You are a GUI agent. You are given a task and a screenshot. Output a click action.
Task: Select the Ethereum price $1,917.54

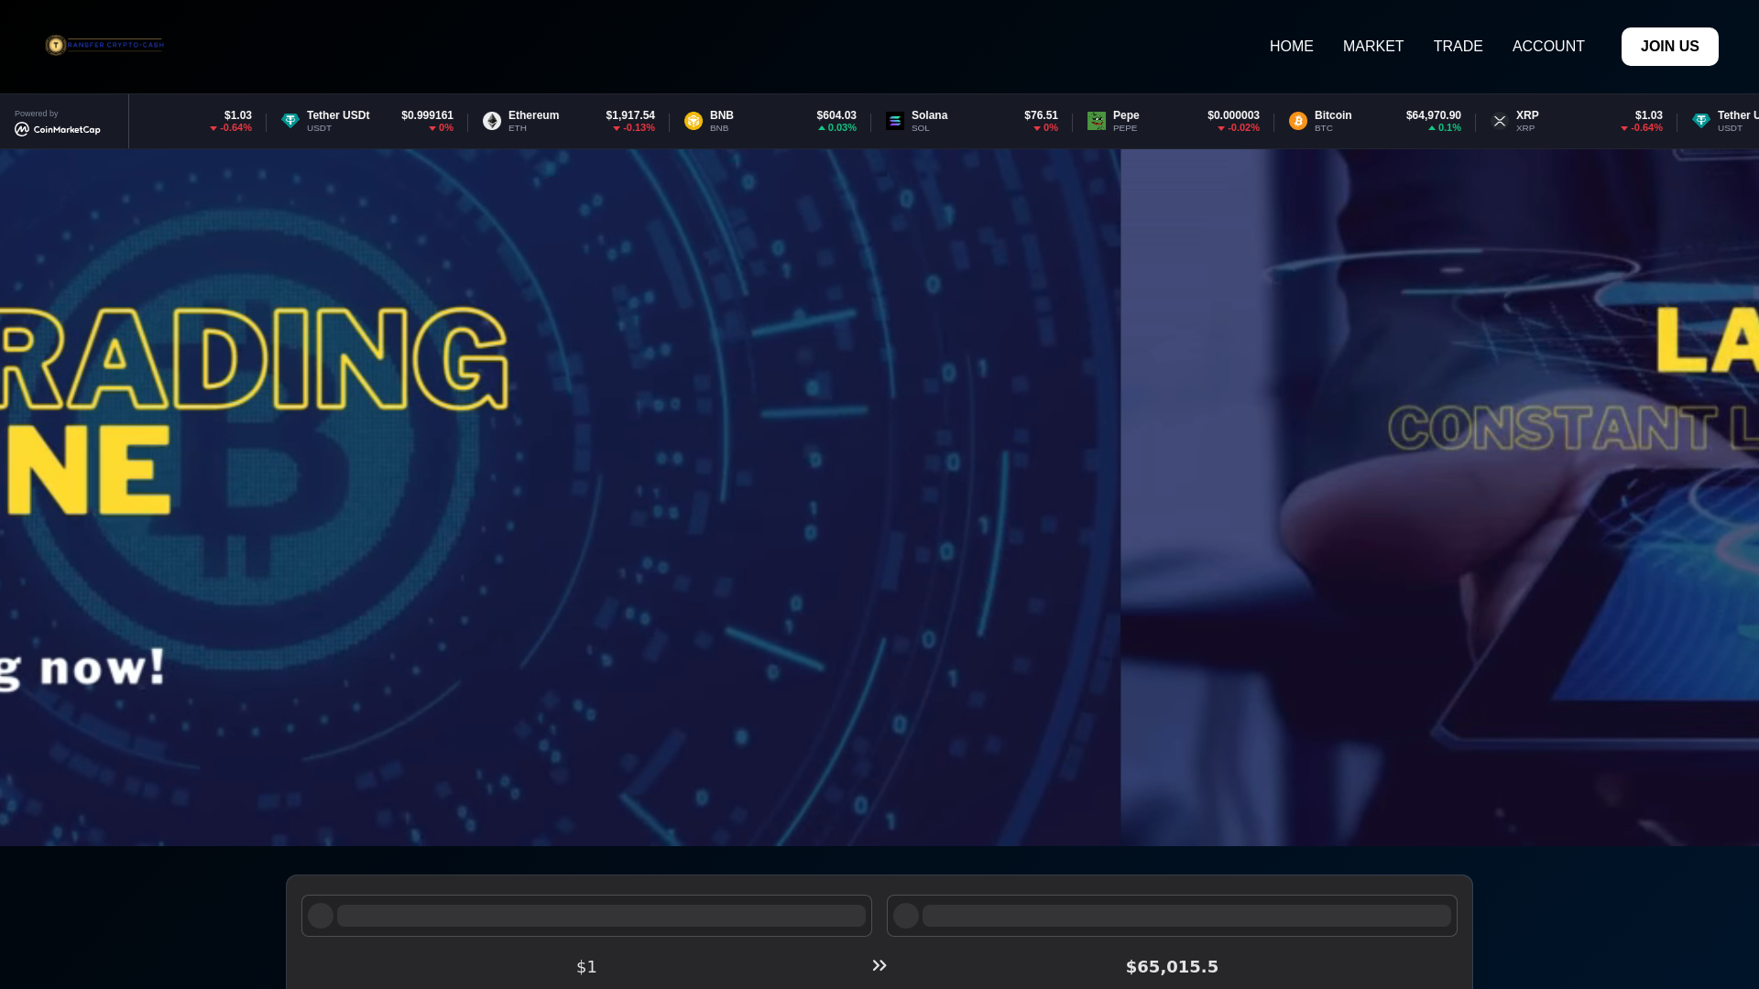coord(630,115)
